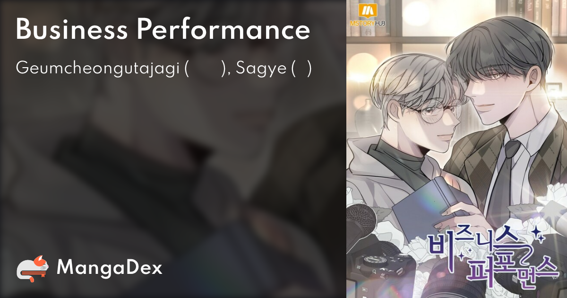Click the sparkle star beside the Korean title
Viewport: 567px width, 298px height.
(x=537, y=231)
